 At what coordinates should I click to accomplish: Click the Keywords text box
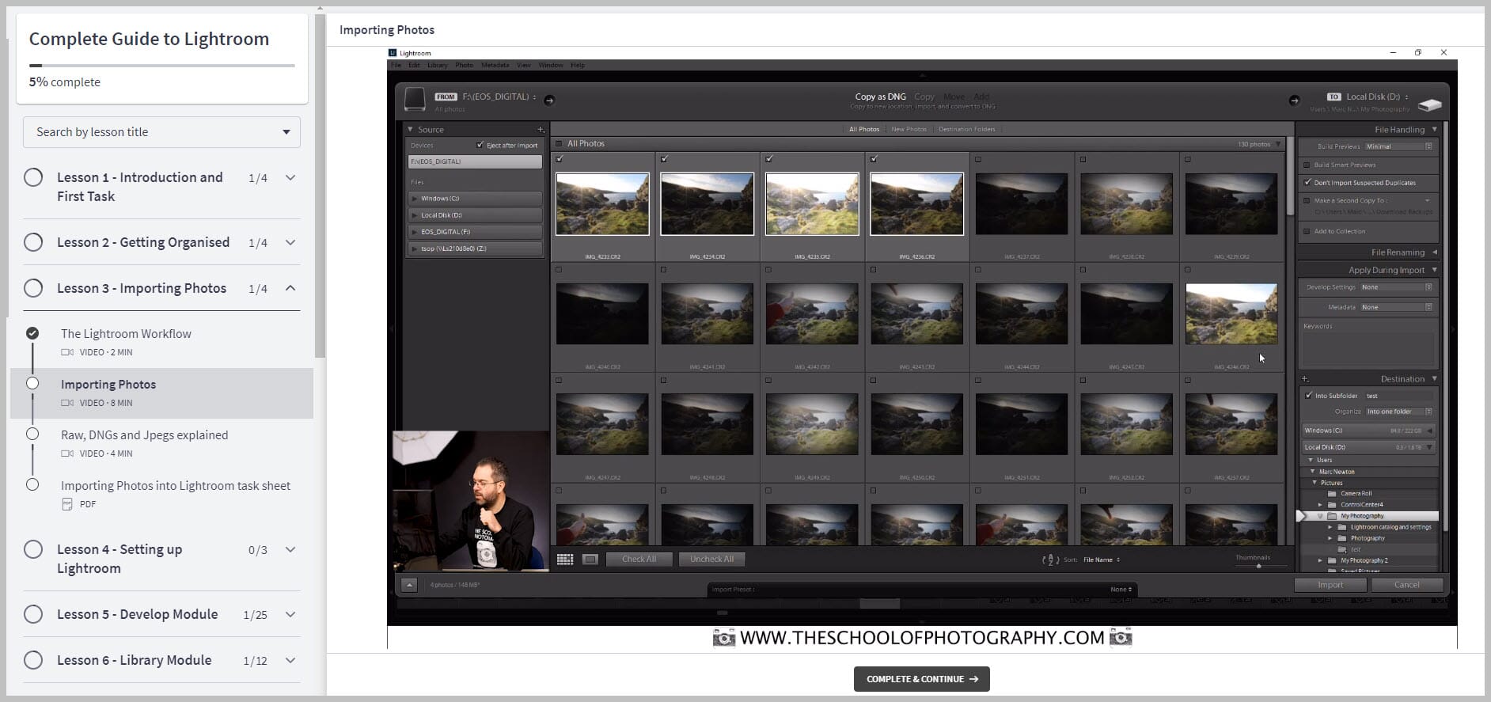click(x=1368, y=348)
